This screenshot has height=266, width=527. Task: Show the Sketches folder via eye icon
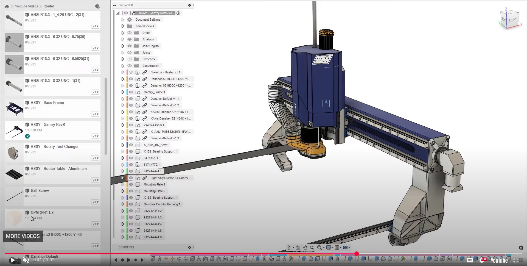[130, 59]
